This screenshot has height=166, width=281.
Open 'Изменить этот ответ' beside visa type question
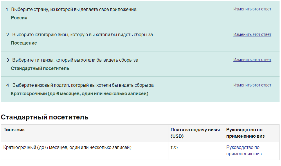click(252, 60)
